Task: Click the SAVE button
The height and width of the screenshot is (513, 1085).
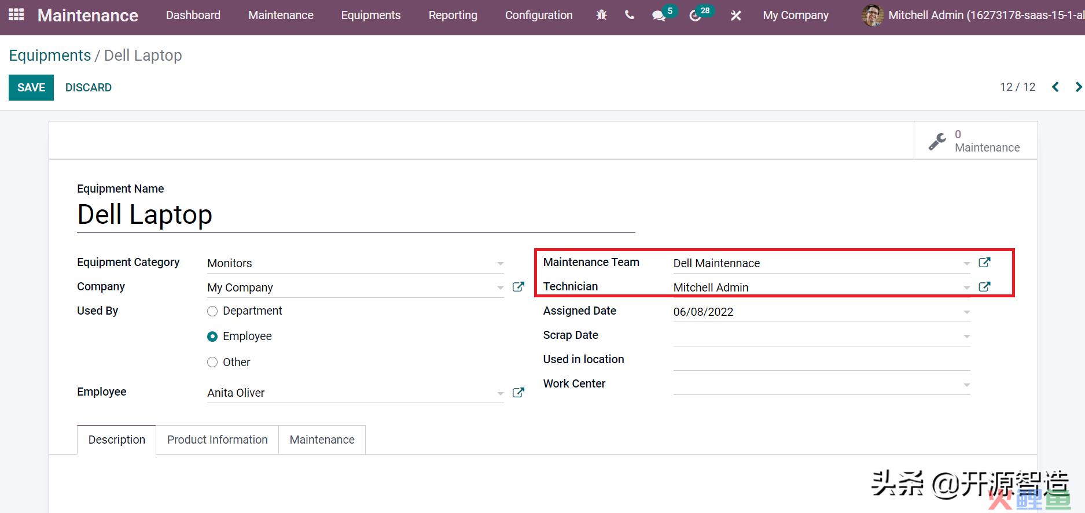Action: pos(31,87)
